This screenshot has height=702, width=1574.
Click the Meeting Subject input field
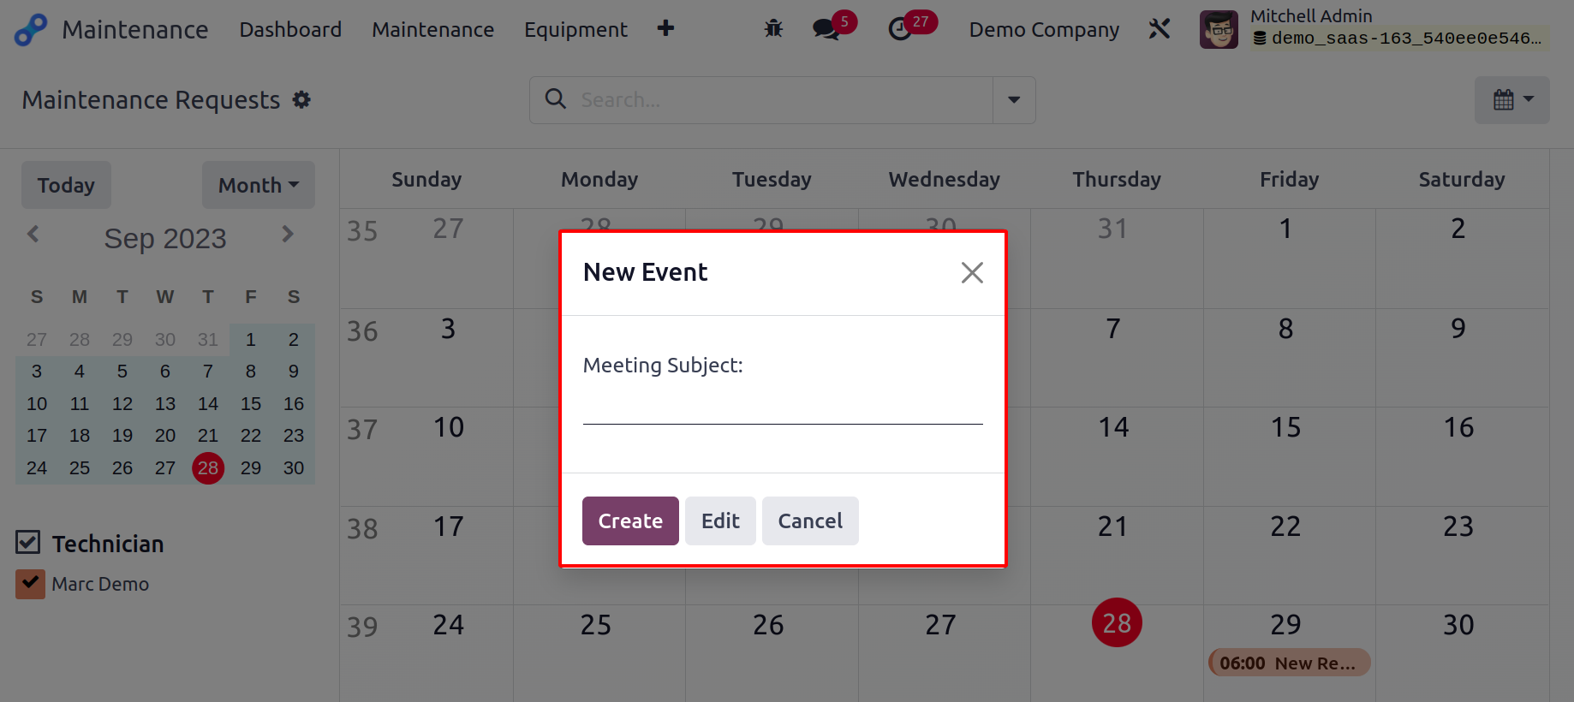coord(783,406)
